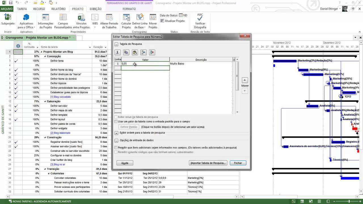The width and height of the screenshot is (363, 204).
Task: Click the Delete row icon in dialog
Action: [152, 52]
